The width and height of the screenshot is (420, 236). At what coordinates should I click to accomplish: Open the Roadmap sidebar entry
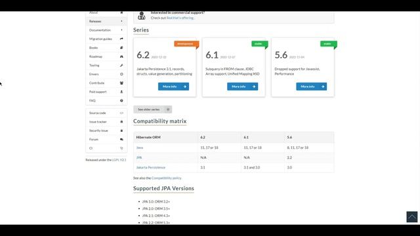point(106,57)
